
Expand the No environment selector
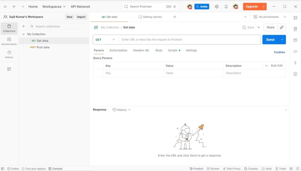pyautogui.click(x=270, y=17)
